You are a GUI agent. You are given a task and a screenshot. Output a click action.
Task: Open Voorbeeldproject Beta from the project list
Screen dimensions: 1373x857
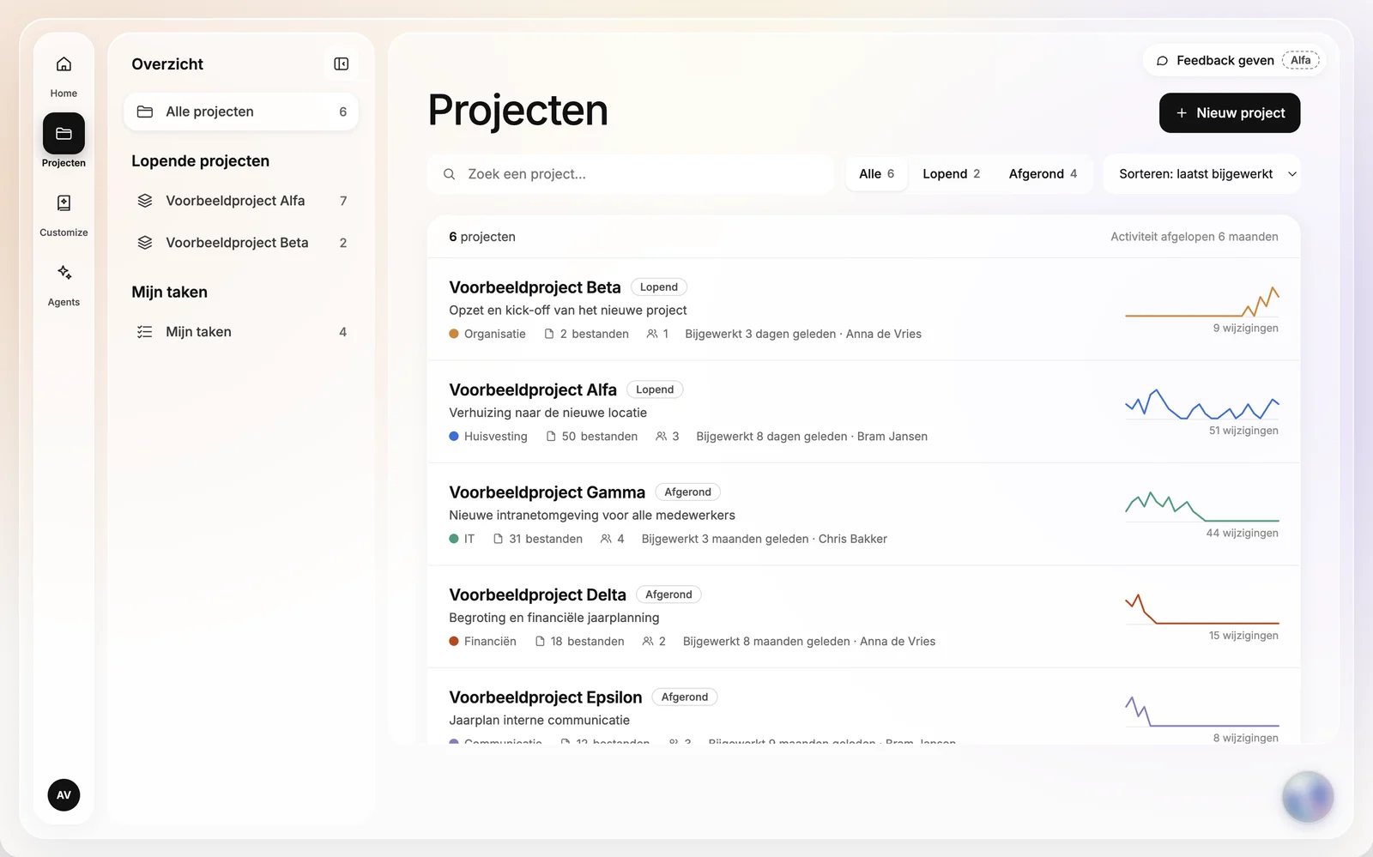tap(535, 287)
